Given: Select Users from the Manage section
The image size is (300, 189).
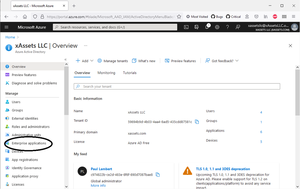Looking at the screenshot, I should (x=16, y=102).
